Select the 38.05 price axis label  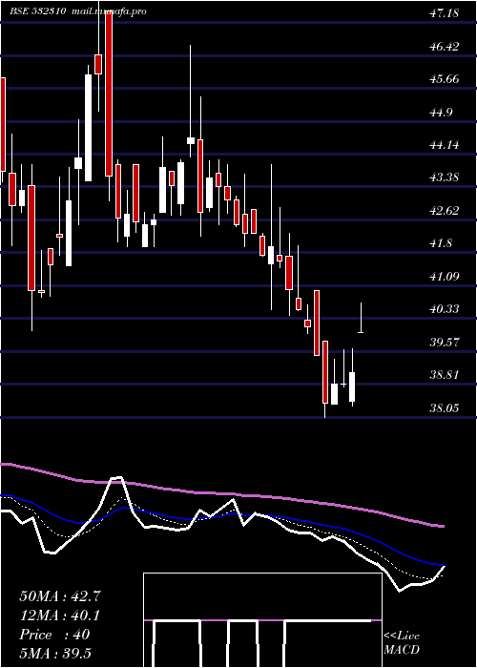(x=445, y=408)
